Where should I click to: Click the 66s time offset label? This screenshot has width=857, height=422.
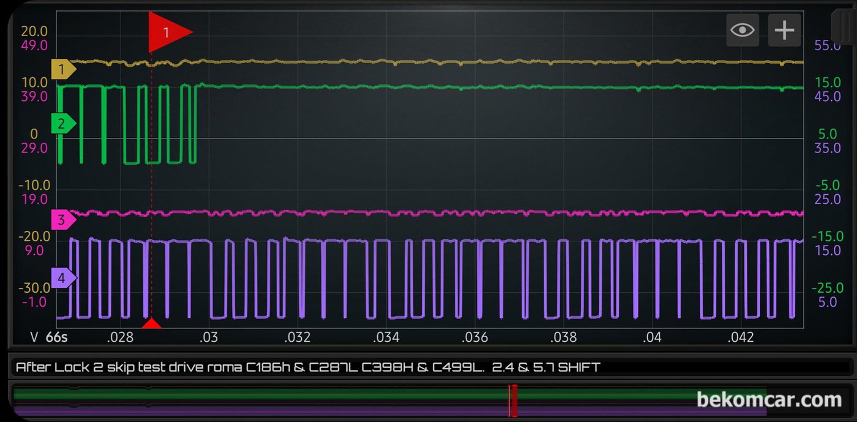point(56,337)
